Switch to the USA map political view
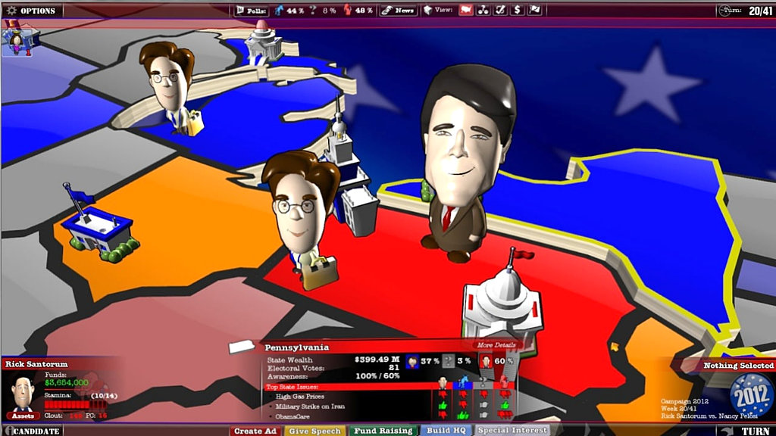The image size is (776, 436). 466,10
